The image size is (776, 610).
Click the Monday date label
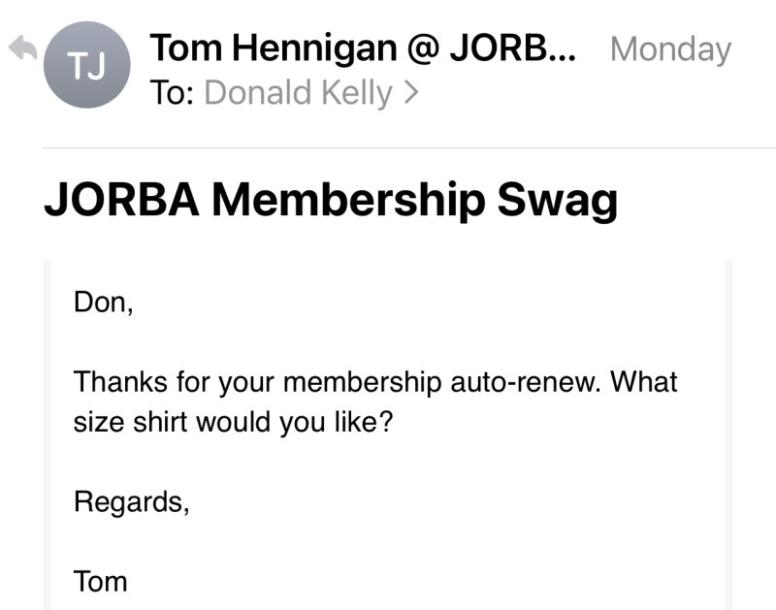[x=670, y=48]
